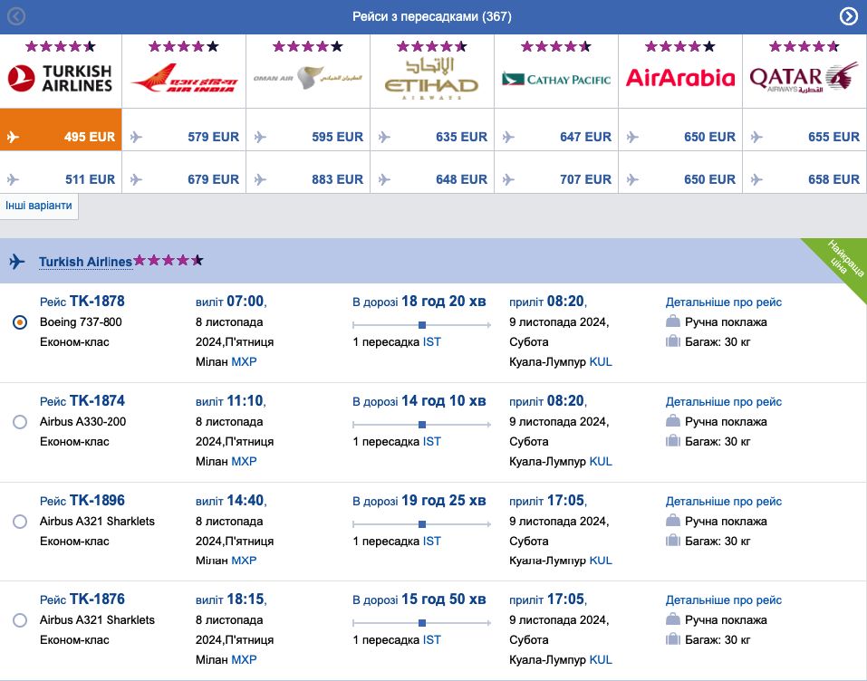The image size is (867, 681).
Task: Click the Oman Air logo
Action: point(308,79)
